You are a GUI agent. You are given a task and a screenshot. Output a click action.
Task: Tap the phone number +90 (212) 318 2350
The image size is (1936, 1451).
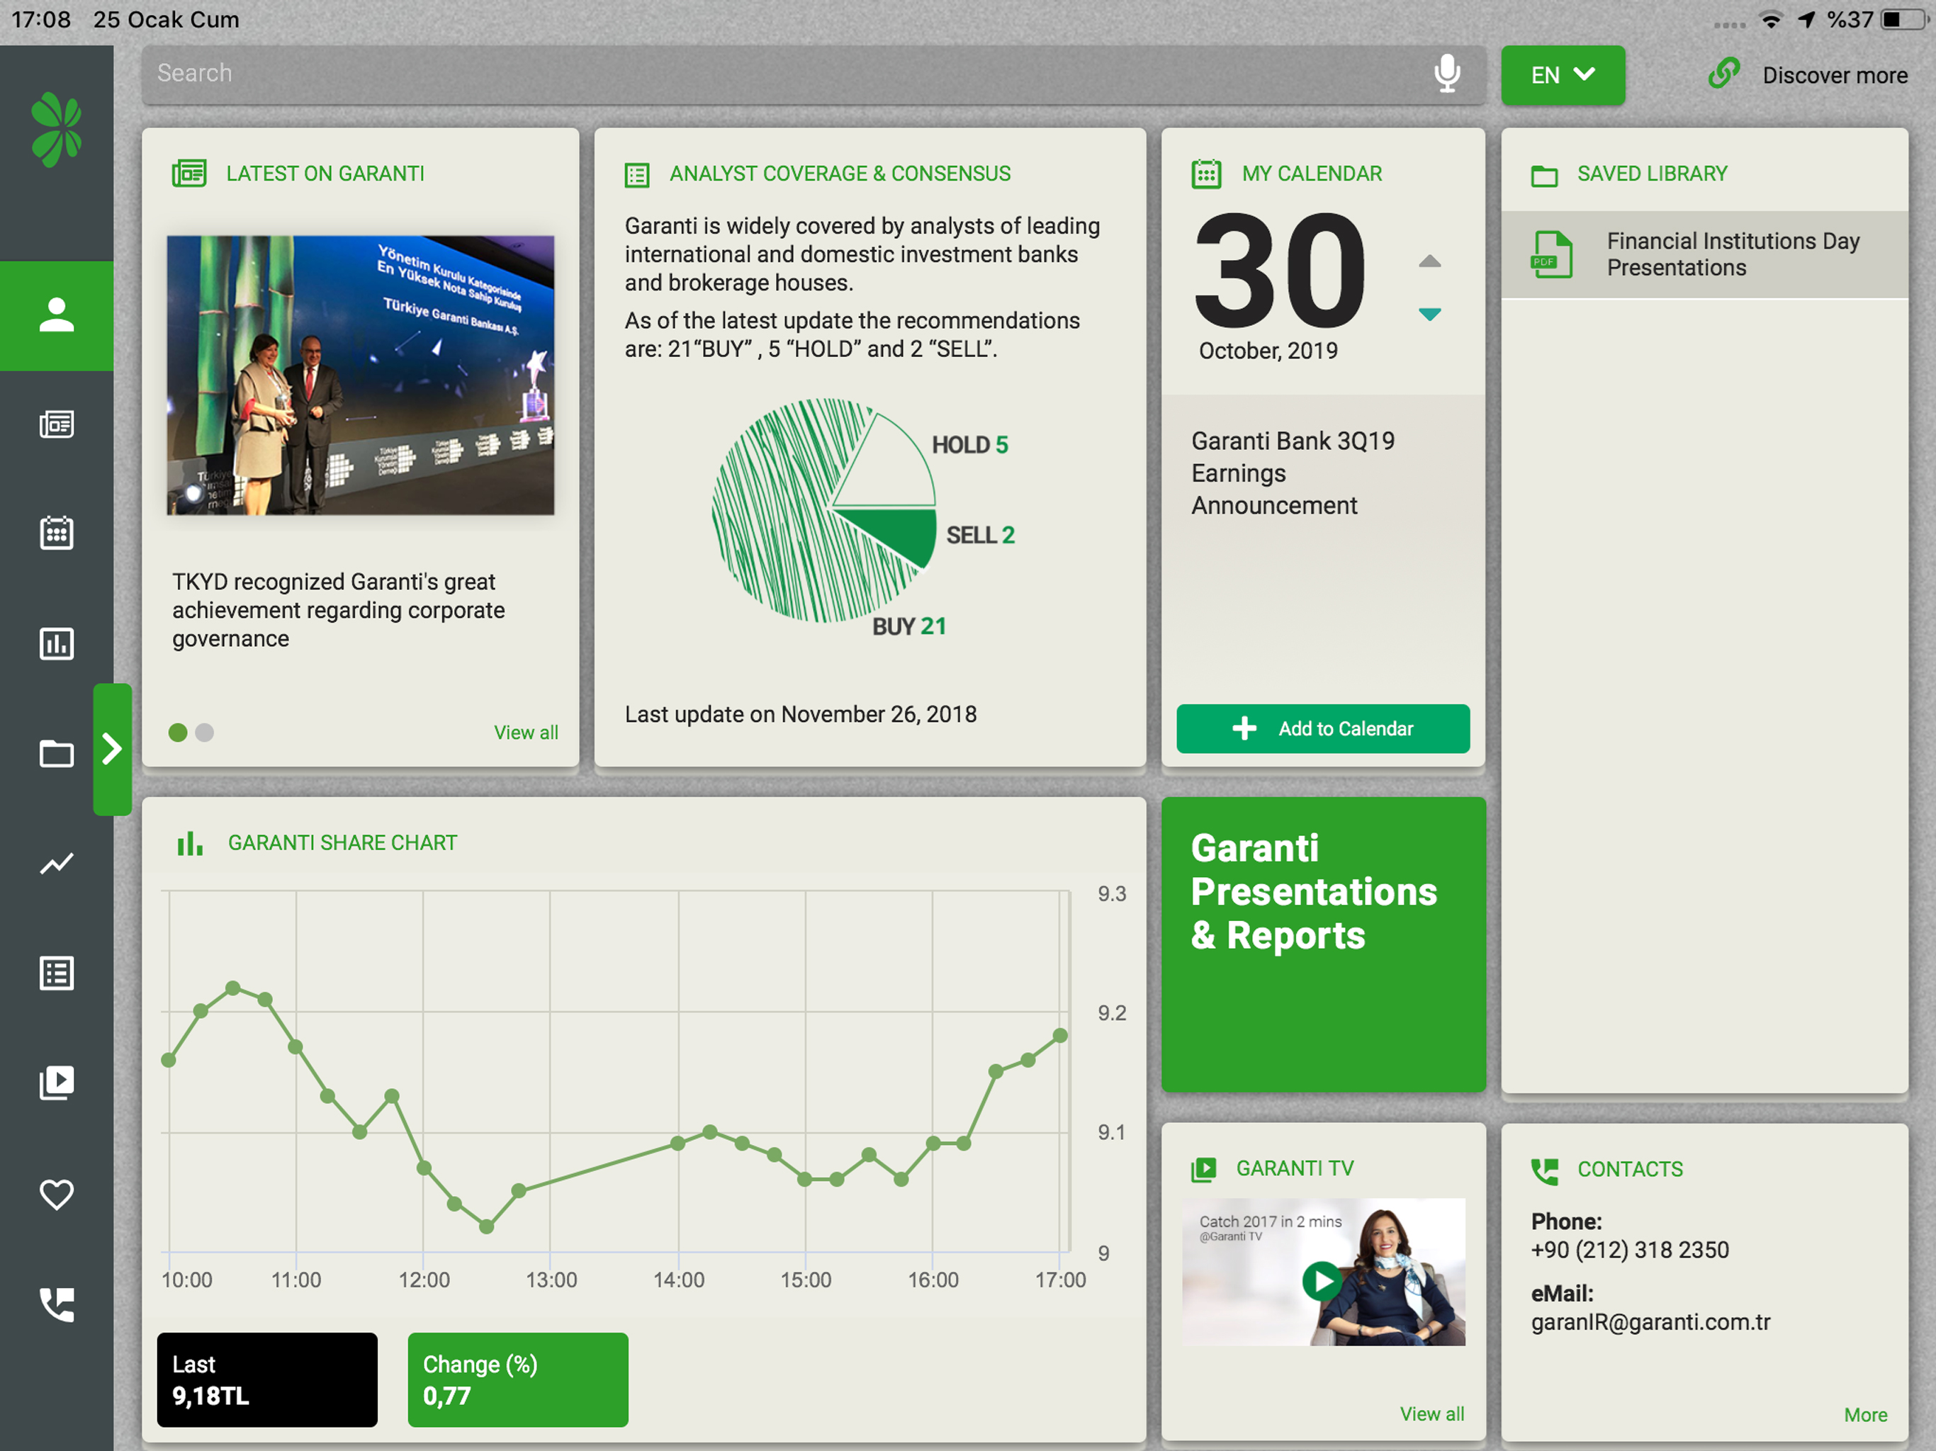click(1630, 1250)
